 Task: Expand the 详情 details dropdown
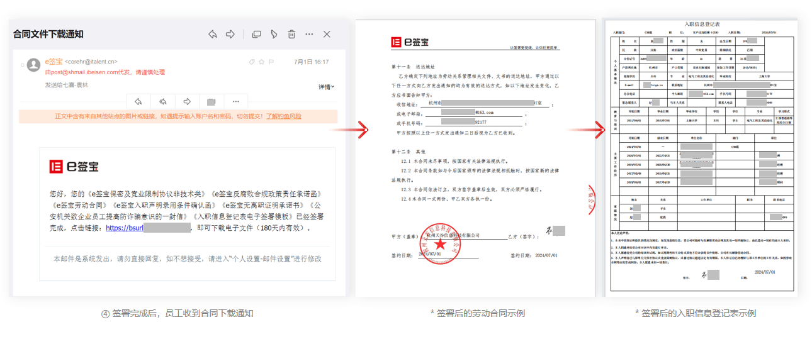click(x=326, y=87)
